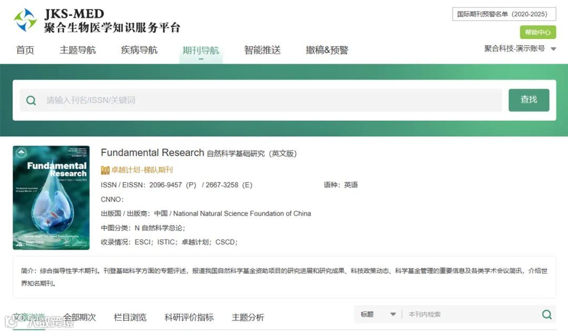The height and width of the screenshot is (332, 568).
Task: Click the 卓越计划·梯队期刊 label
Action: point(142,170)
